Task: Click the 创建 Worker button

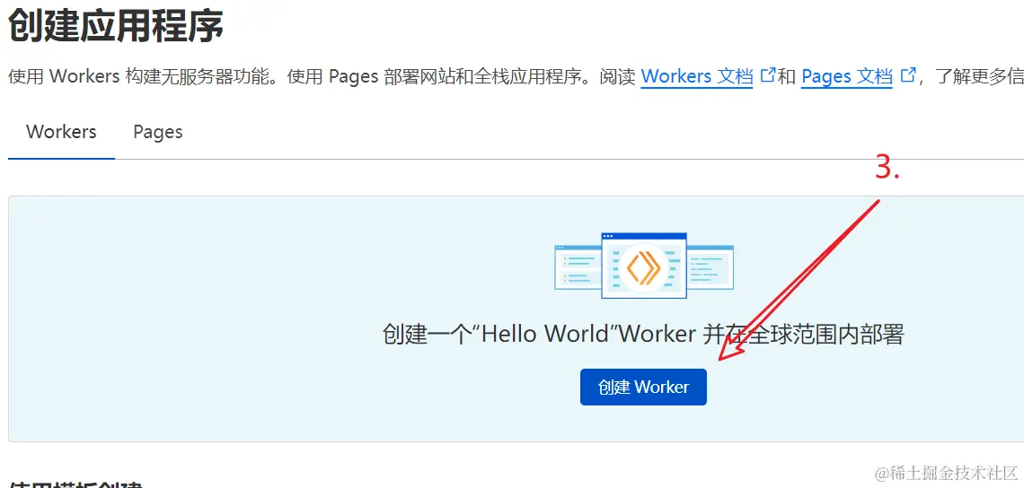Action: click(x=643, y=387)
